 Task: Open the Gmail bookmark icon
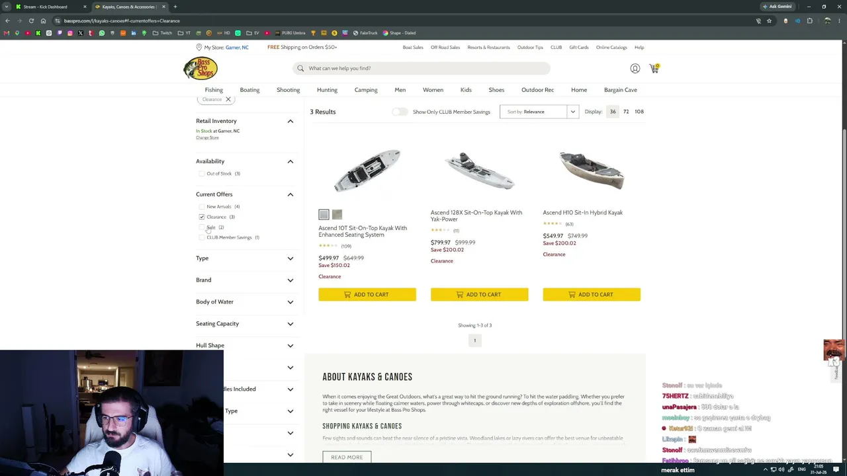click(x=7, y=33)
